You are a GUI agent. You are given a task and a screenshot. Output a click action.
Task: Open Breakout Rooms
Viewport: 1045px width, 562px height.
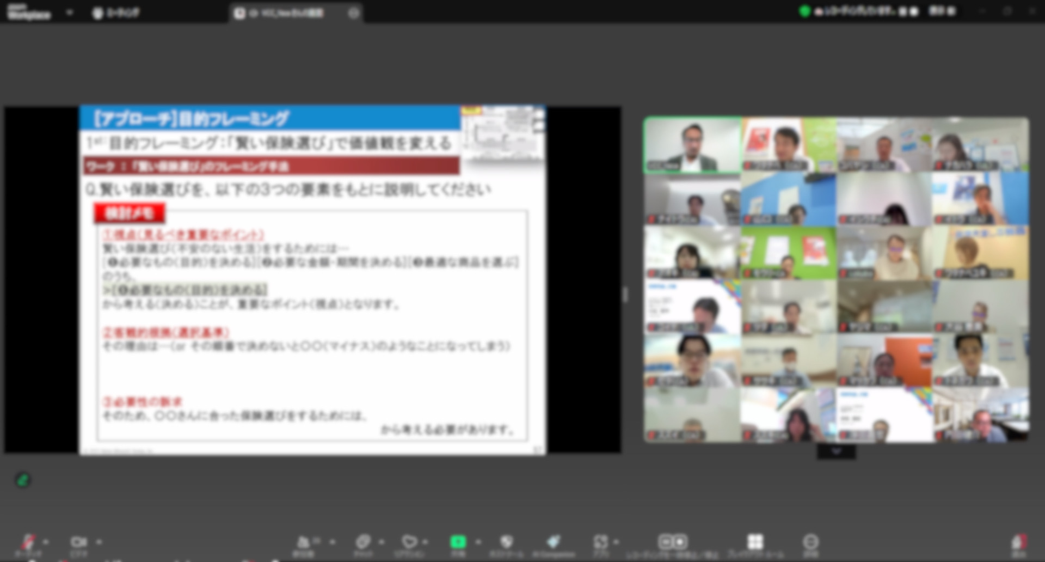click(755, 542)
